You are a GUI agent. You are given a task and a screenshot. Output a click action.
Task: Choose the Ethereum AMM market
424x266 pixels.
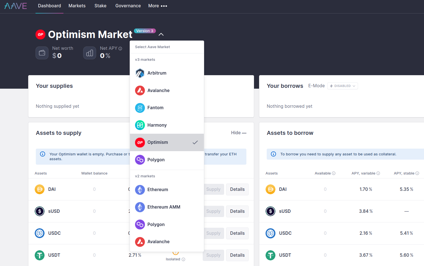(167, 207)
